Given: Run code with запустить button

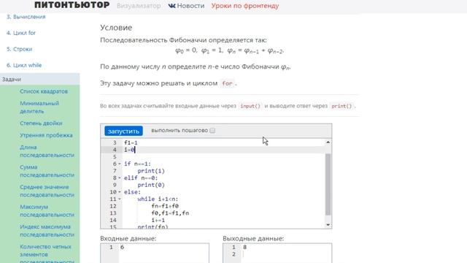Looking at the screenshot, I should [x=123, y=131].
